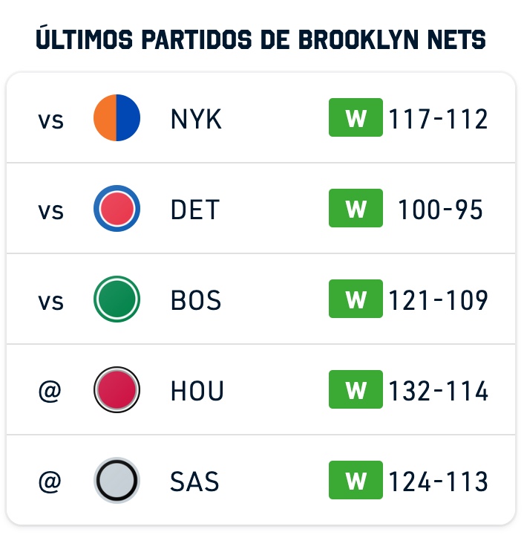
Task: Select the W badge for the HOU game
Action: click(x=356, y=389)
